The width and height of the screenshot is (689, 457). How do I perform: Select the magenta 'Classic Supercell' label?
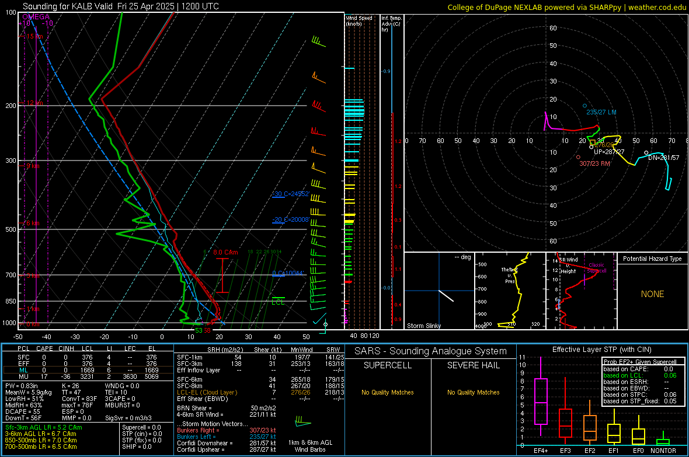coord(596,268)
